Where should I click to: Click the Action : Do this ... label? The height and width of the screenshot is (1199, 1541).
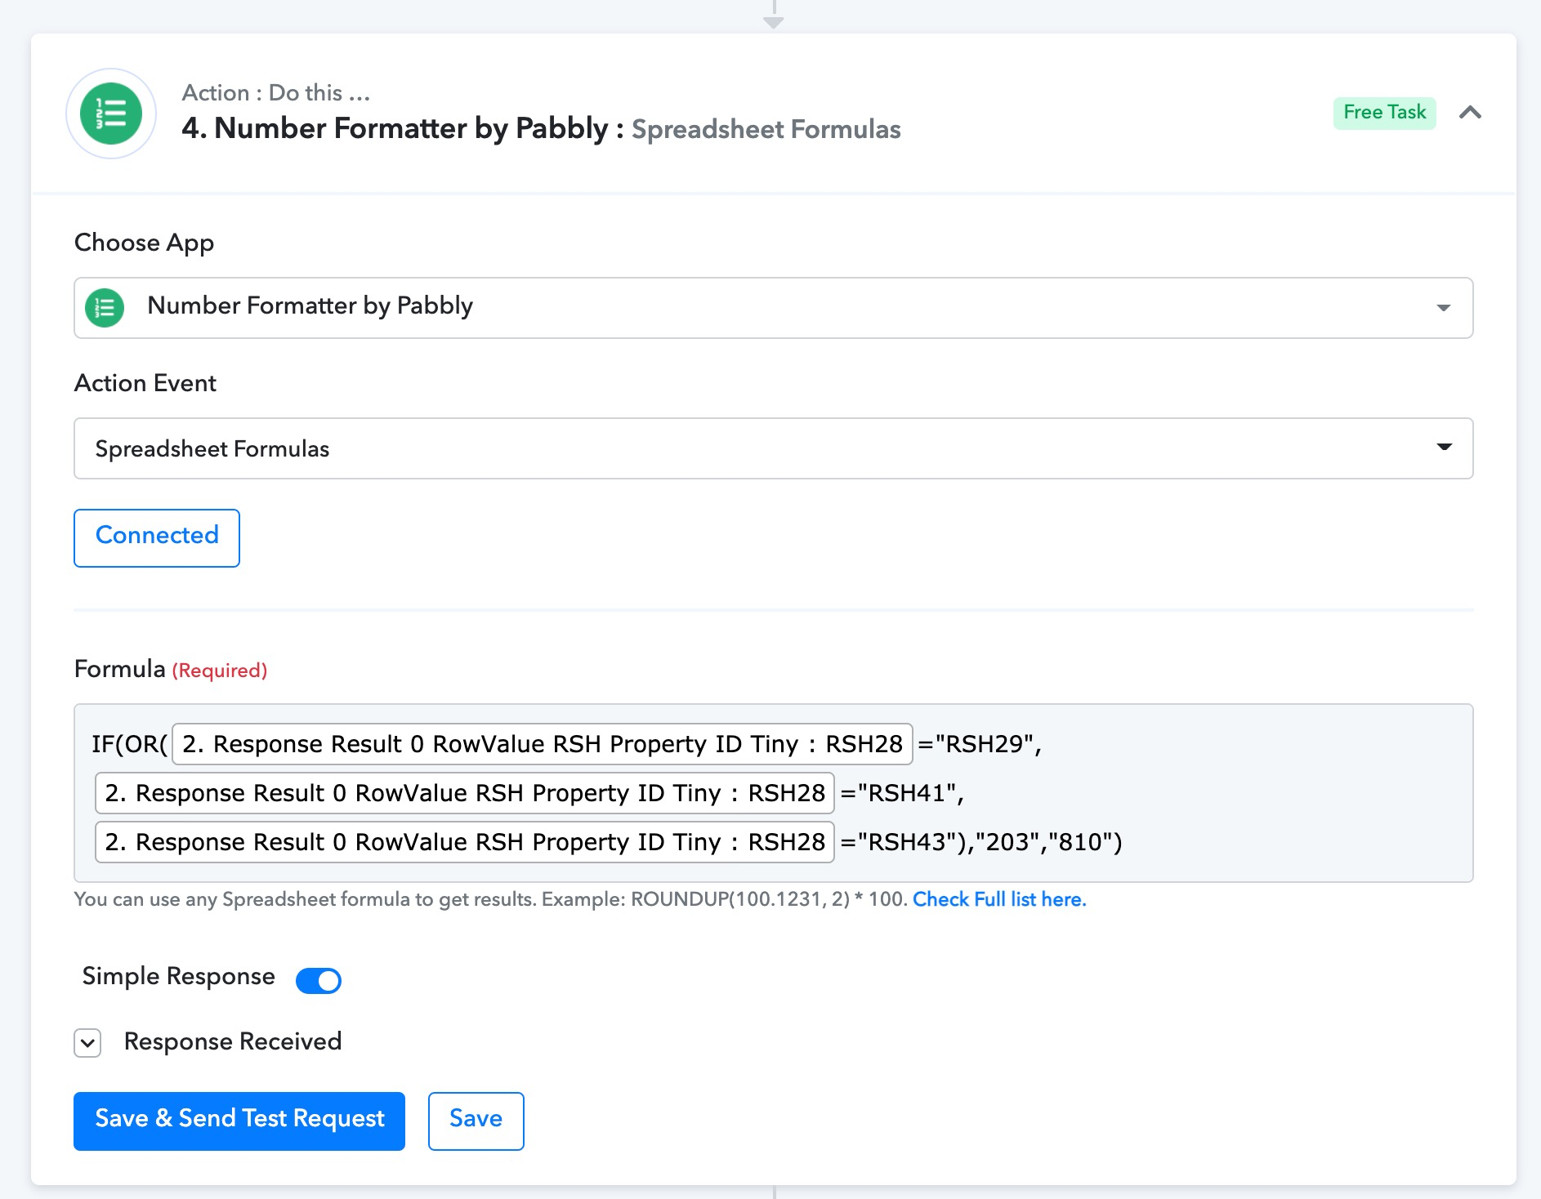[276, 92]
